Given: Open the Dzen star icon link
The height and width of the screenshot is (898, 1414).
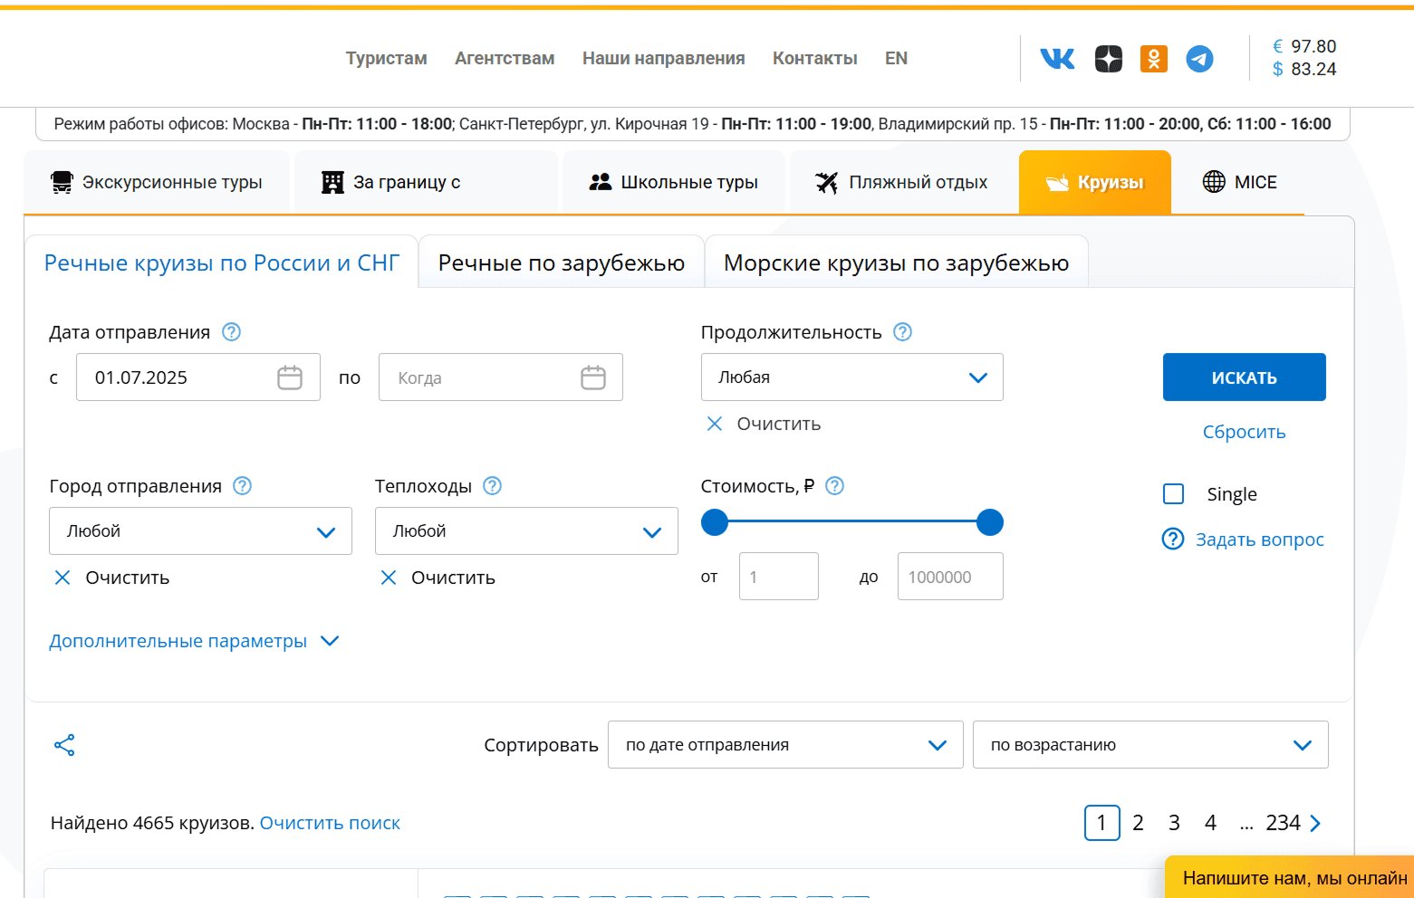Looking at the screenshot, I should [x=1109, y=59].
